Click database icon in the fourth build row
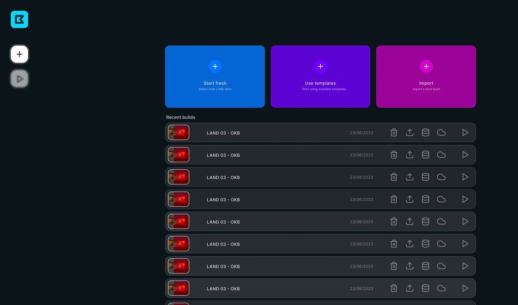The height and width of the screenshot is (305, 518). point(425,199)
